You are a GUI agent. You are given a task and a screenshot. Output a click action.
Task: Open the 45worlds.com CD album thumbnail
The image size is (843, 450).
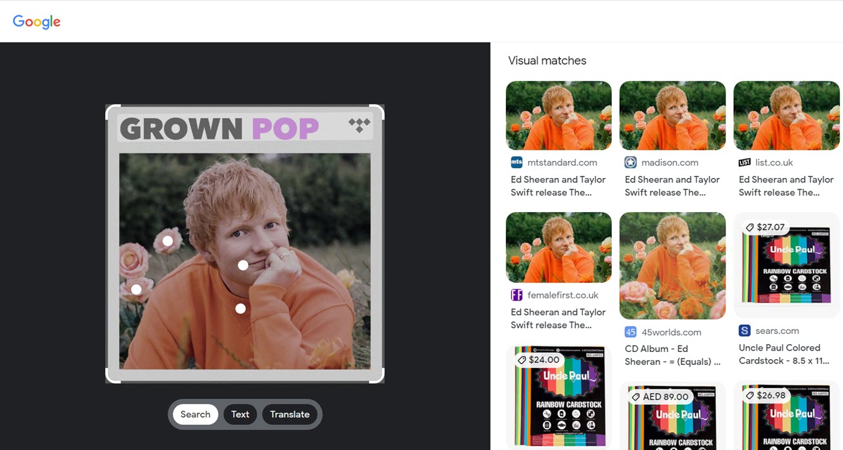673,266
